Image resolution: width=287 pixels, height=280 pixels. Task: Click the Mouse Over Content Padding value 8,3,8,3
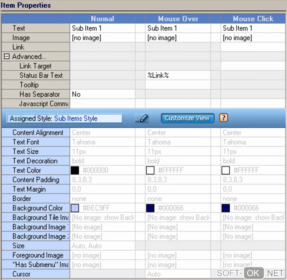click(178, 180)
